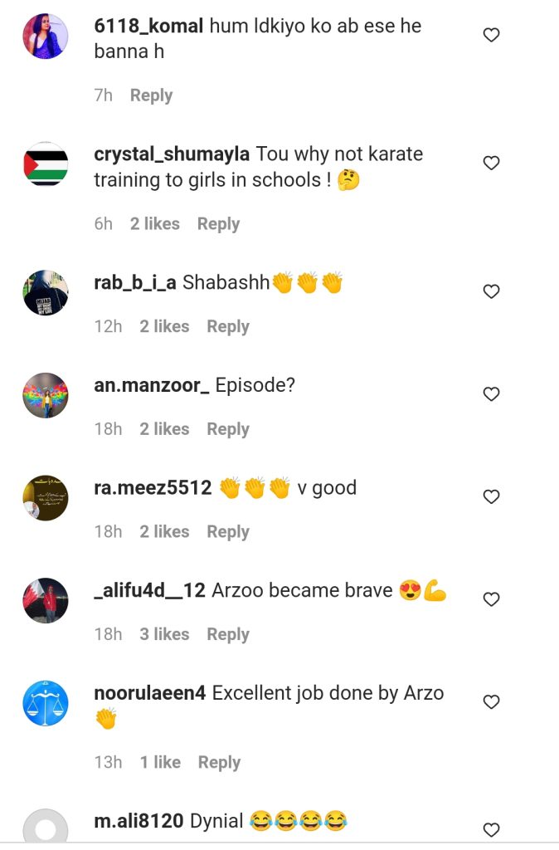Image resolution: width=559 pixels, height=850 pixels.
Task: Like 6118_komal's comment with heart icon
Action: [x=491, y=35]
